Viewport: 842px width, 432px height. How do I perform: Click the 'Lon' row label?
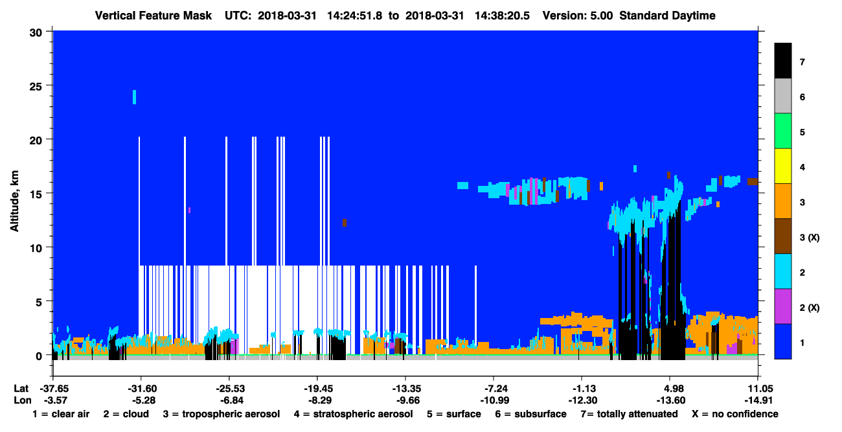pos(21,400)
